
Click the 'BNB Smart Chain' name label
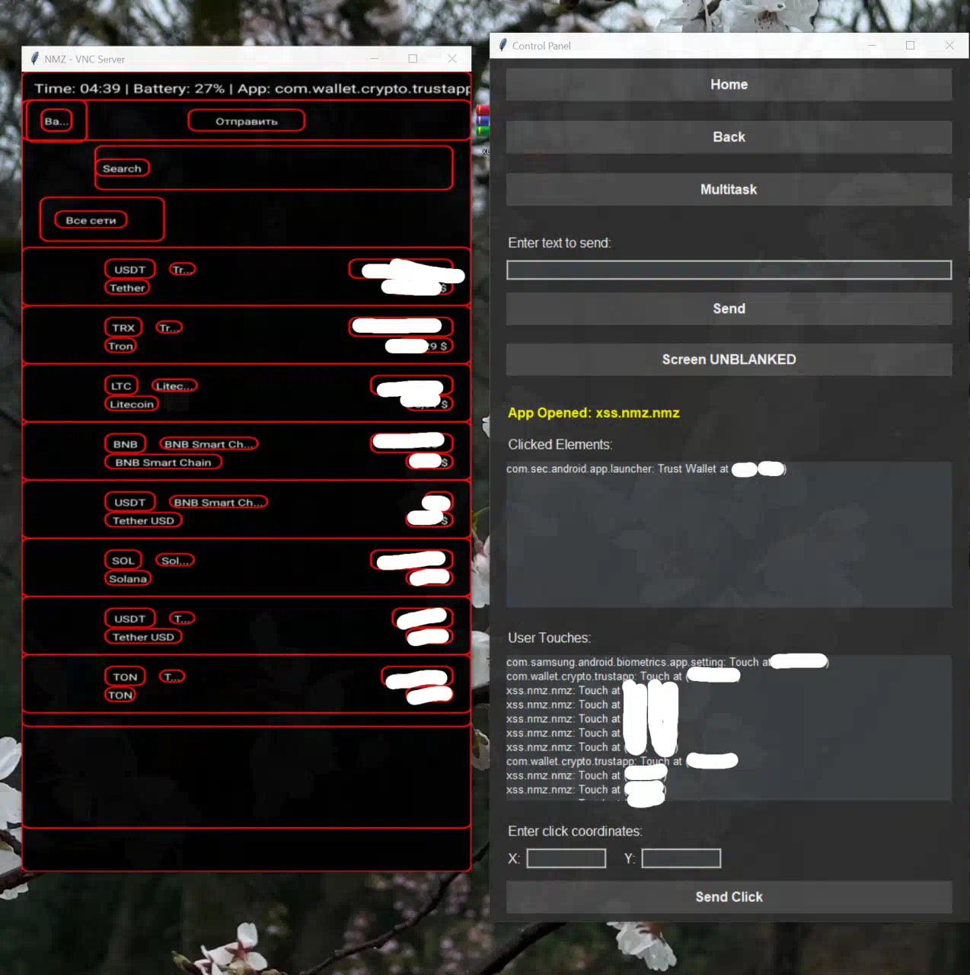[x=163, y=462]
